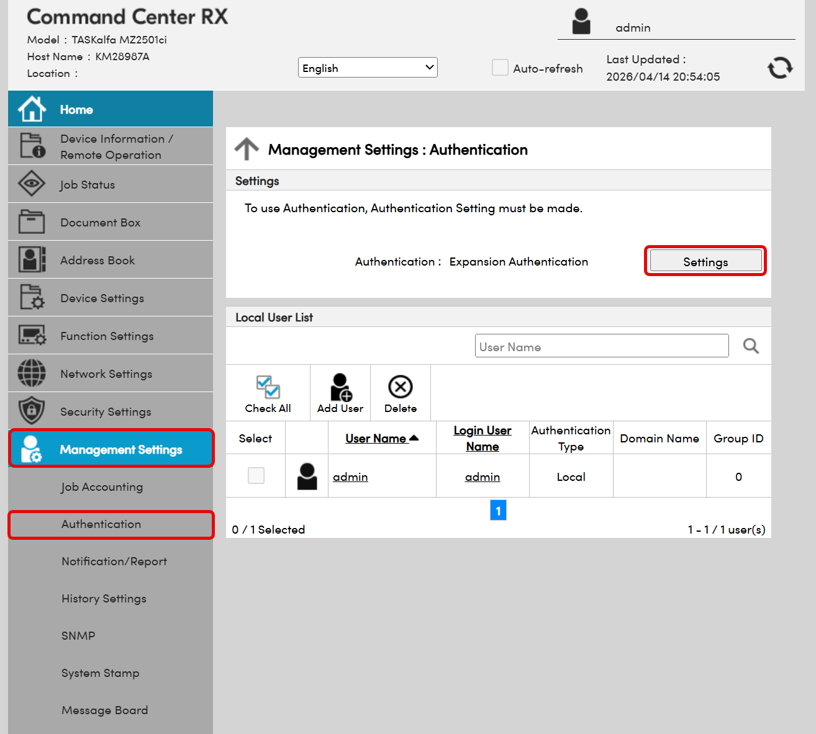The height and width of the screenshot is (734, 816).
Task: Click the up arrow beside page title
Action: (247, 150)
